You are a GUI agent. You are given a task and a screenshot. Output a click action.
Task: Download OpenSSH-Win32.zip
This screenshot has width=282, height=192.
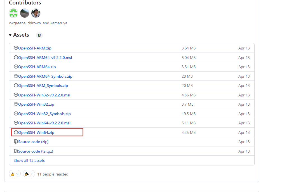(36, 104)
